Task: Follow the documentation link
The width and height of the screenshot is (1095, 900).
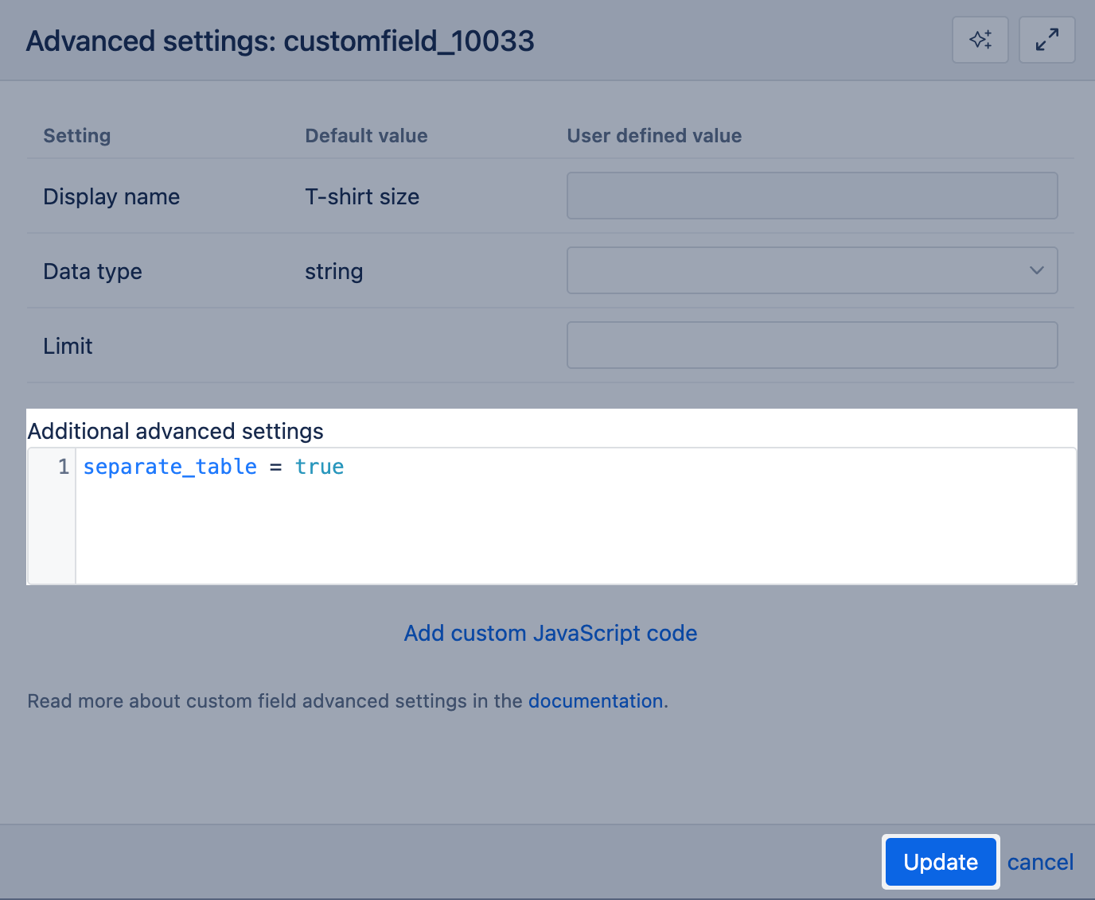Action: (x=595, y=700)
